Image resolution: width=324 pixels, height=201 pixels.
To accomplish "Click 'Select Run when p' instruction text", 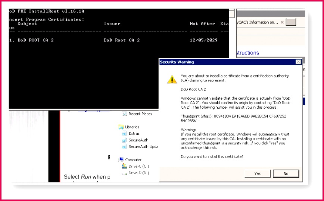I will coord(87,177).
